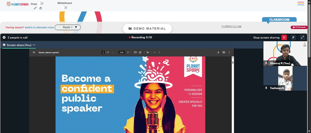The image size is (311, 133).
Task: Open the colored hamburger menu
Action: pyautogui.click(x=301, y=3)
